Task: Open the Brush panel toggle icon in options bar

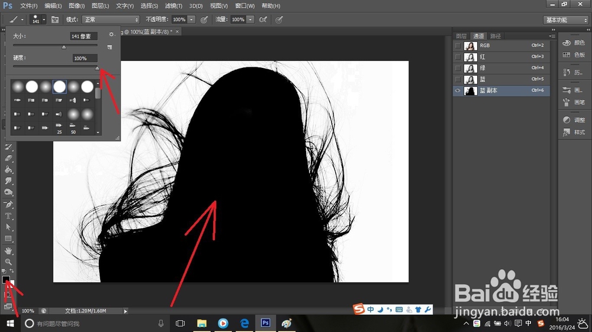Action: point(54,19)
